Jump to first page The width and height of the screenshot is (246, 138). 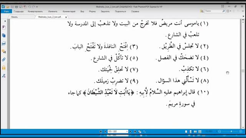pos(101,131)
